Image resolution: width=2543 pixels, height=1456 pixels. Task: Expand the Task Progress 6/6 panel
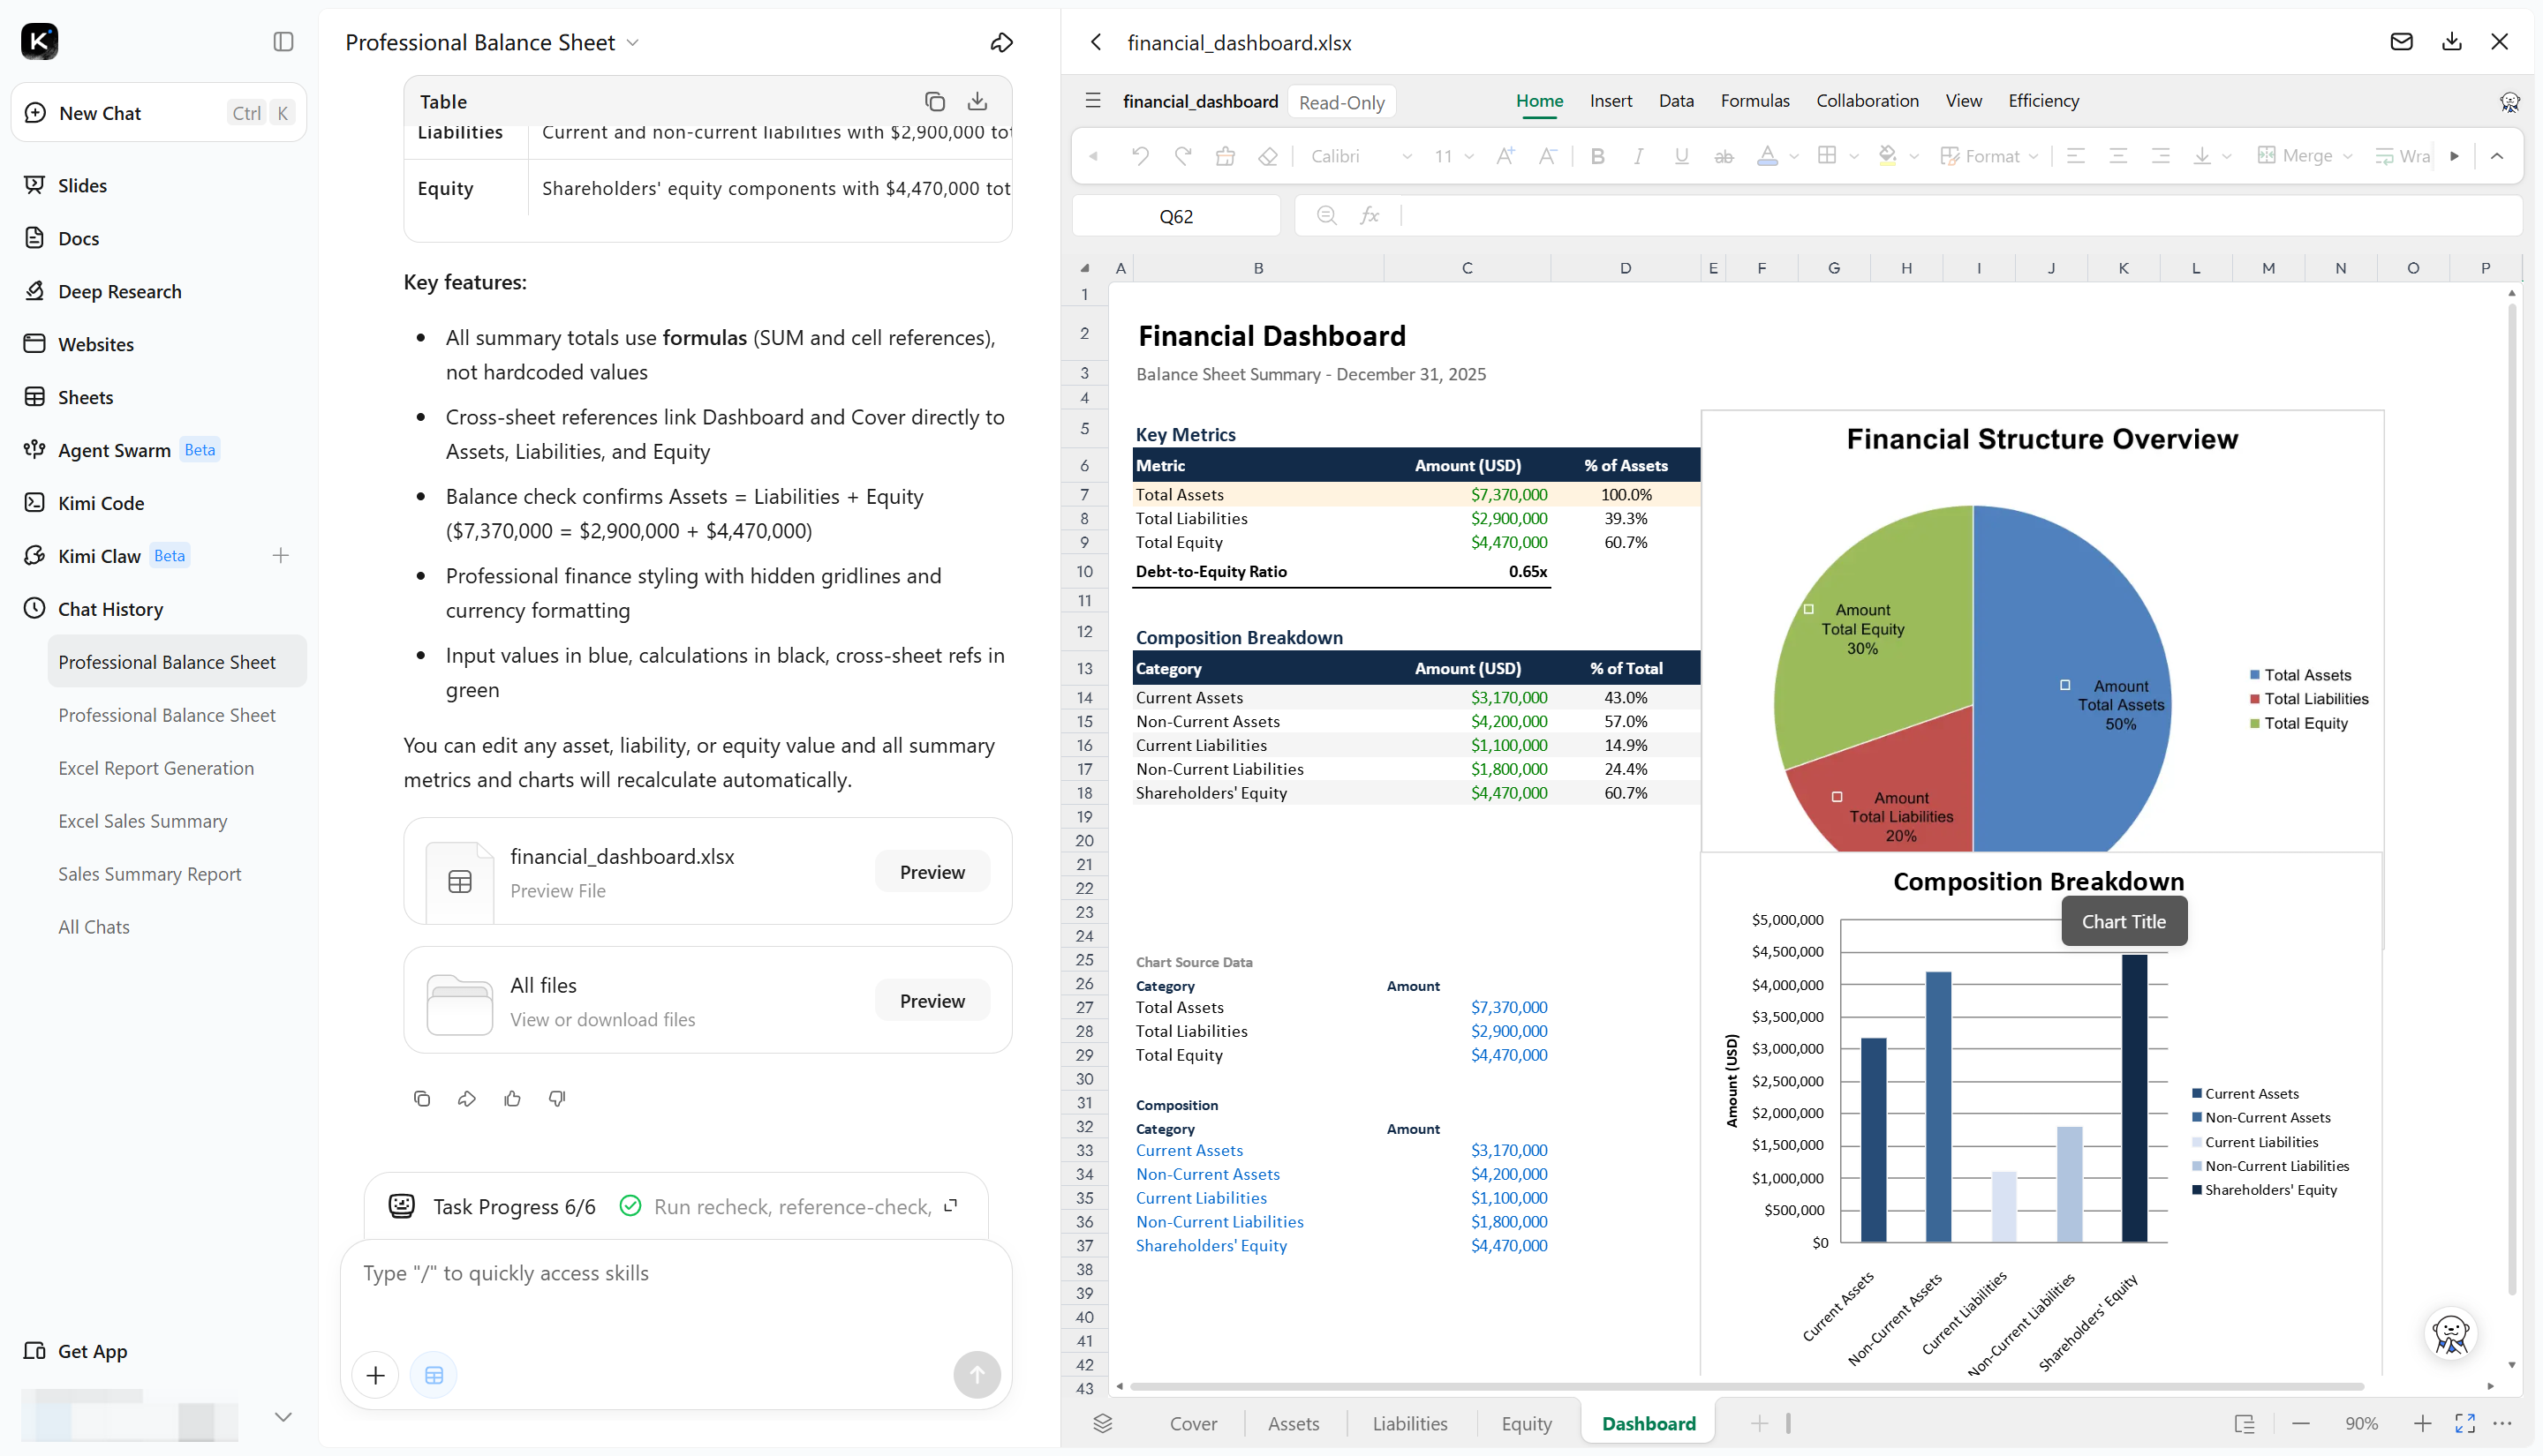point(950,1206)
